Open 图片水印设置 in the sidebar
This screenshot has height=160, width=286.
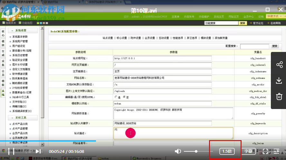click(20, 64)
